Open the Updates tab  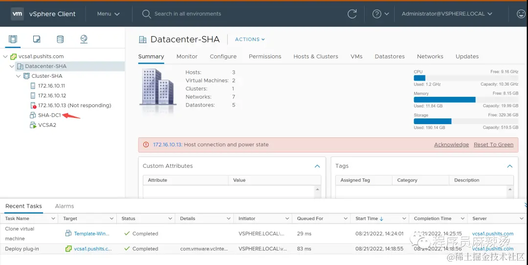pos(467,57)
